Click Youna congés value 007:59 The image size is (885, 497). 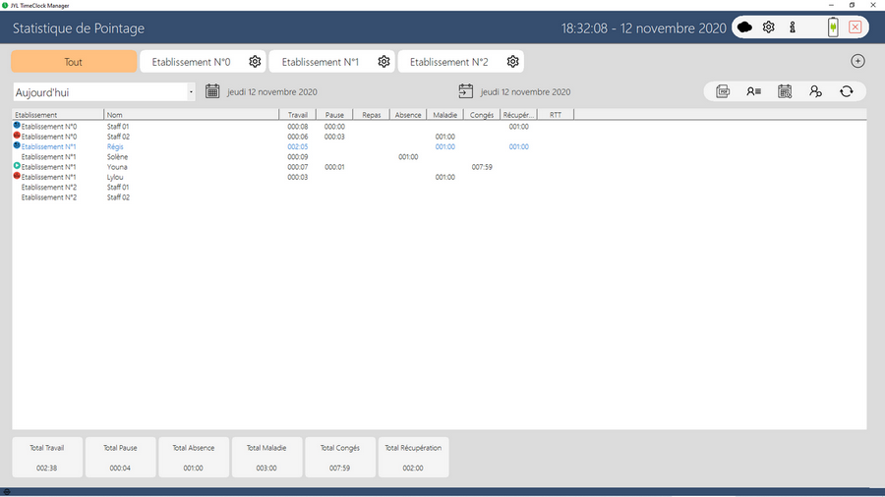482,167
